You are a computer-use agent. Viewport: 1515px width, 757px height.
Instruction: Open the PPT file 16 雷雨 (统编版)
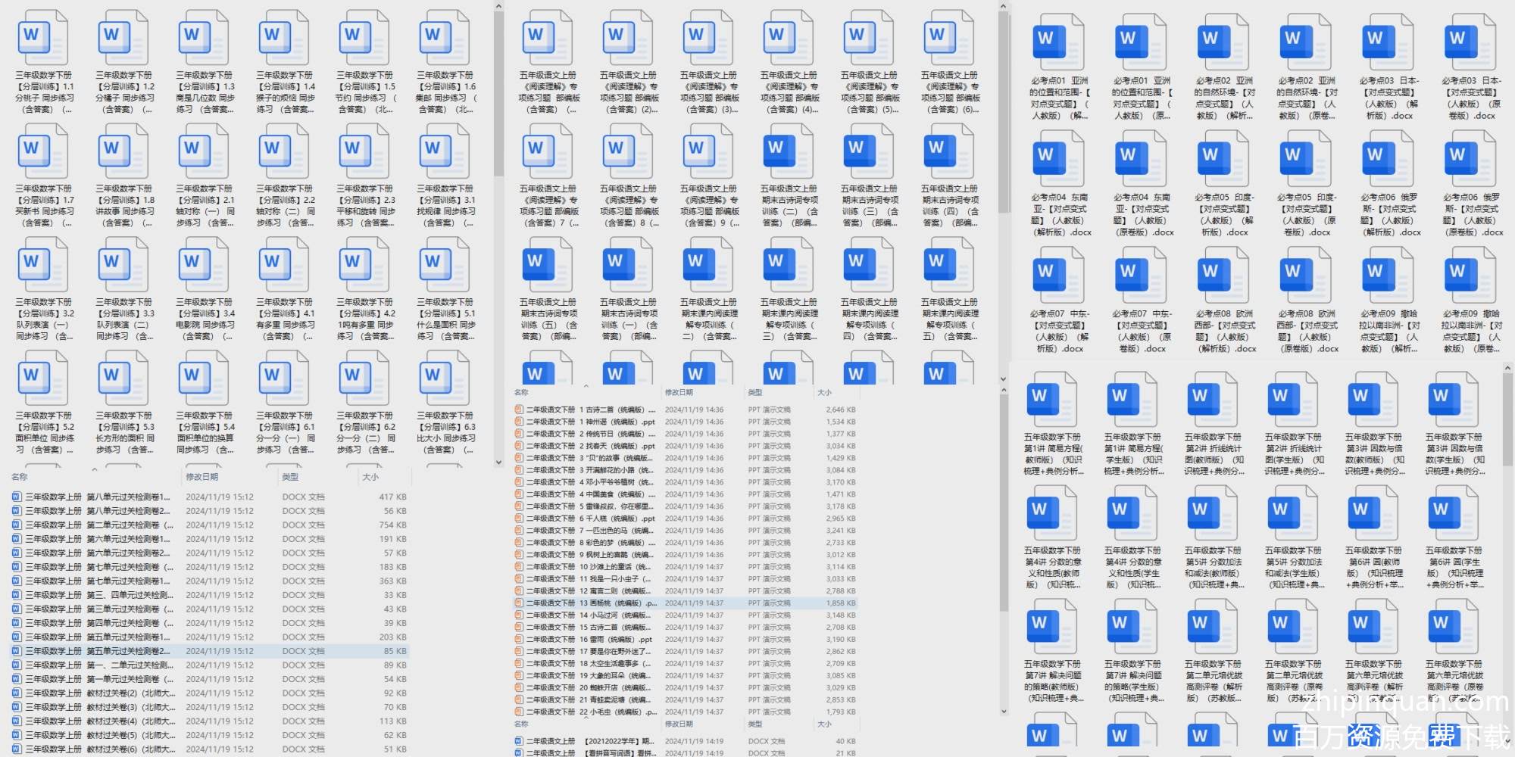pyautogui.click(x=583, y=640)
